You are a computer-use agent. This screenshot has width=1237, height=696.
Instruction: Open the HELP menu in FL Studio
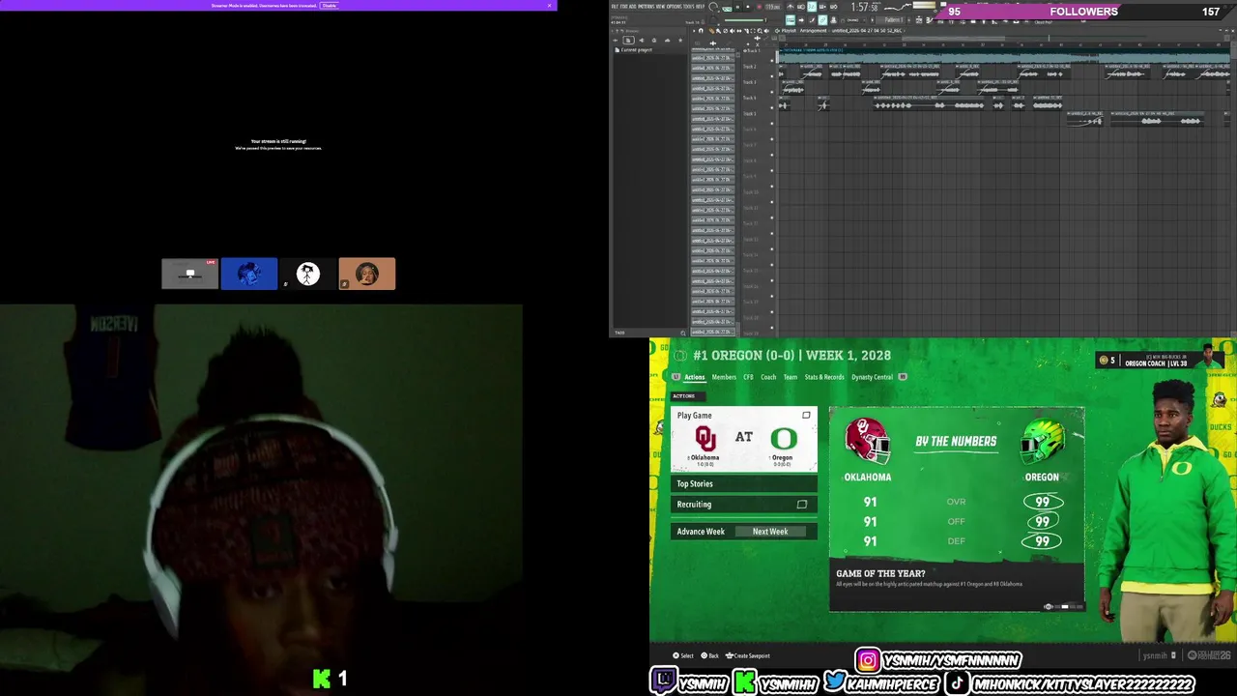tap(701, 6)
